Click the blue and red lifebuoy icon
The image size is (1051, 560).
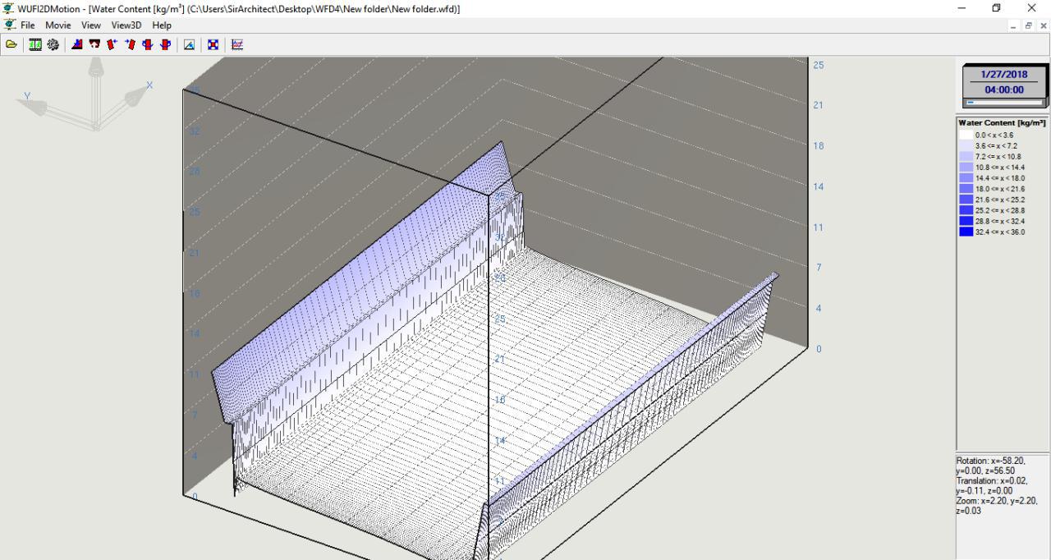(x=213, y=45)
